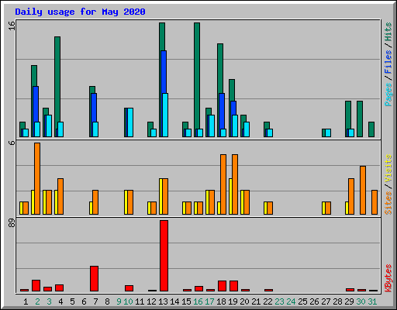Click the Visits legend label

point(388,169)
